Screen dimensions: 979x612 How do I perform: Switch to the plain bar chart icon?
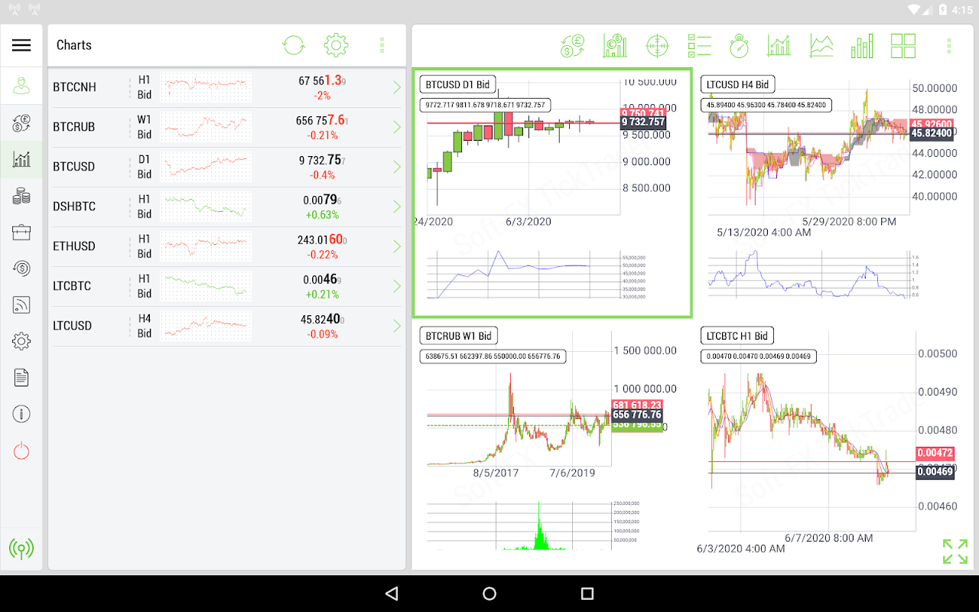pos(862,45)
